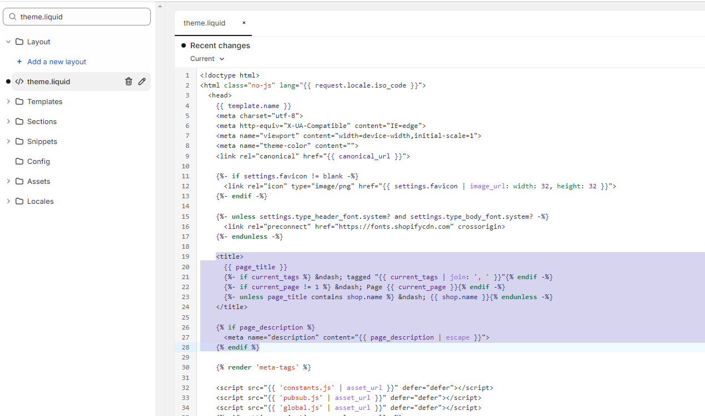Expand the Sections folder
705x416 pixels.
click(x=8, y=121)
